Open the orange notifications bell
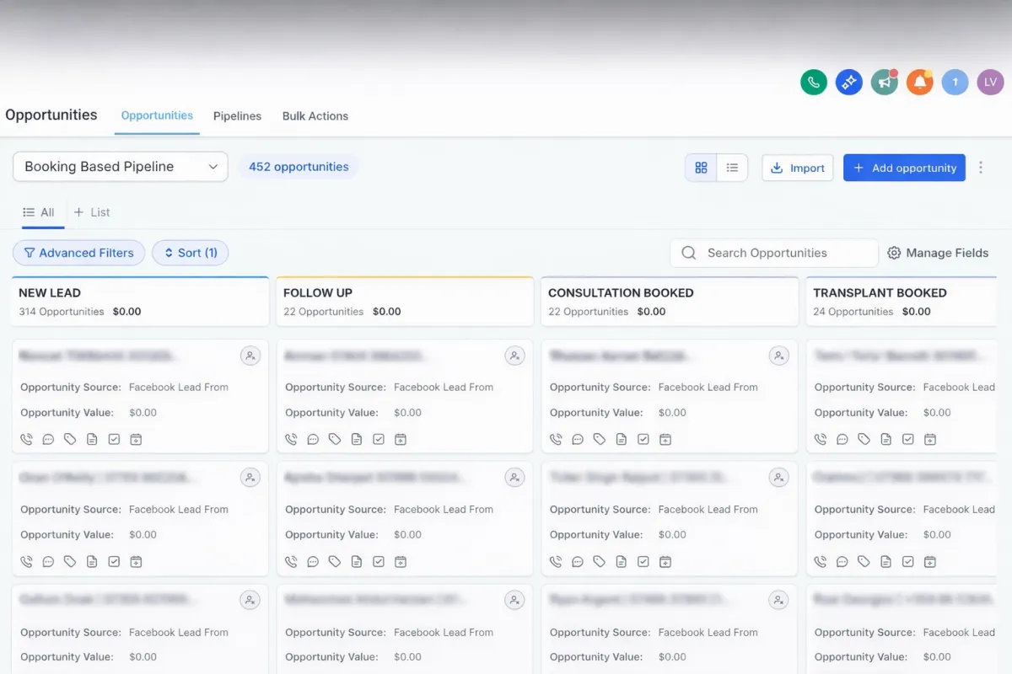The image size is (1012, 674). pyautogui.click(x=919, y=82)
